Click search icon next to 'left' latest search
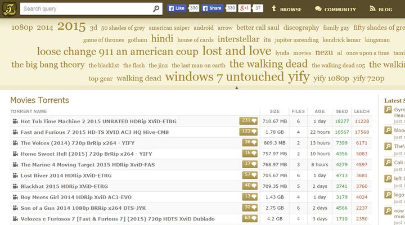Screen dimensions: 405x225 click(388, 178)
